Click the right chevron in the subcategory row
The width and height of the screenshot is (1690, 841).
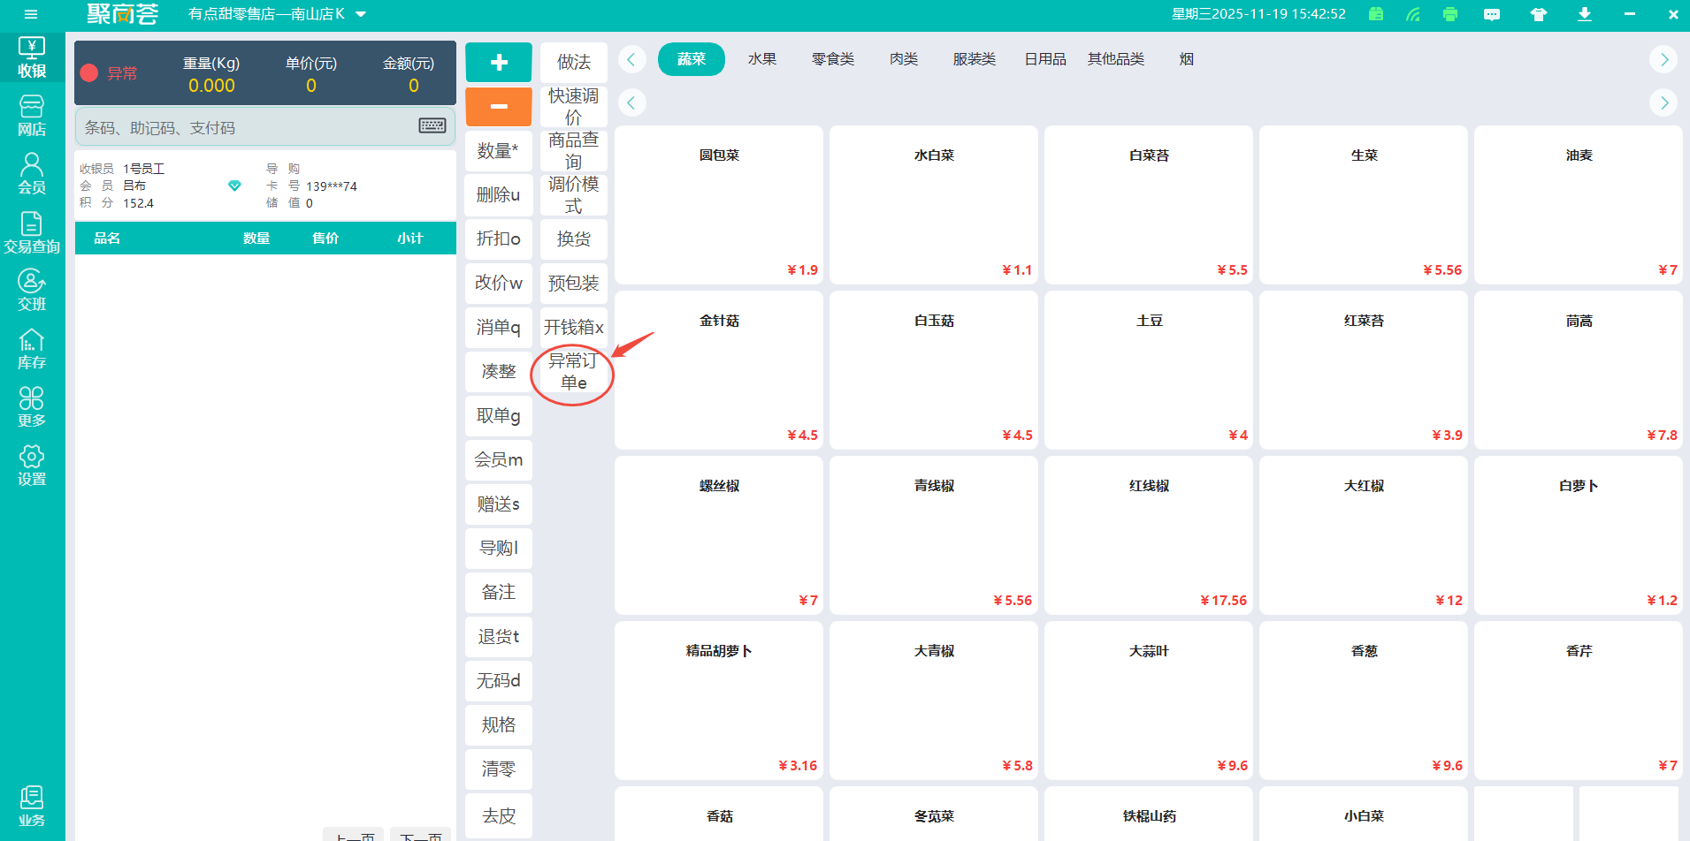1663,102
